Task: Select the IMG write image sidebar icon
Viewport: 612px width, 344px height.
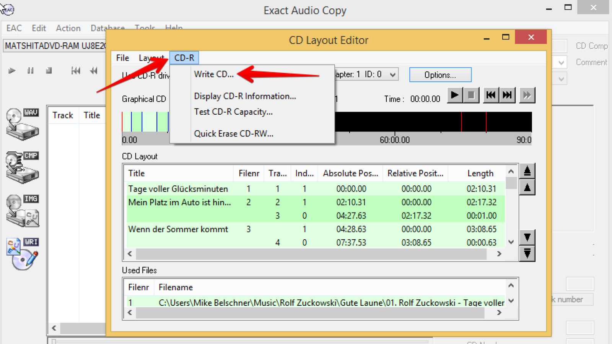Action: click(22, 211)
